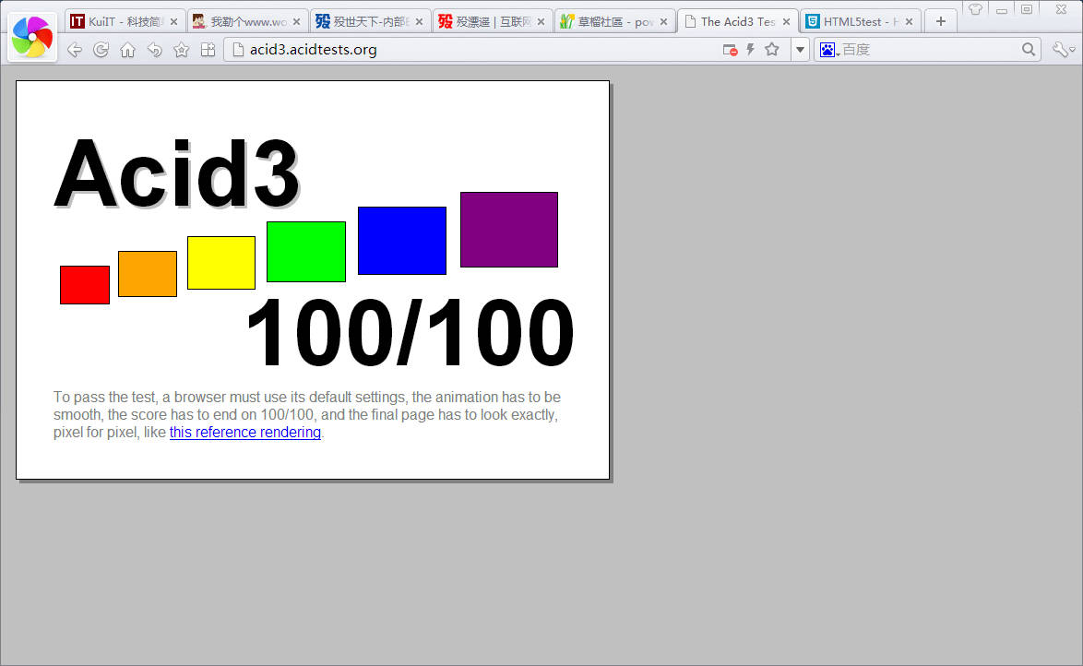The width and height of the screenshot is (1083, 666).
Task: Open a new tab with the plus button
Action: [x=941, y=21]
